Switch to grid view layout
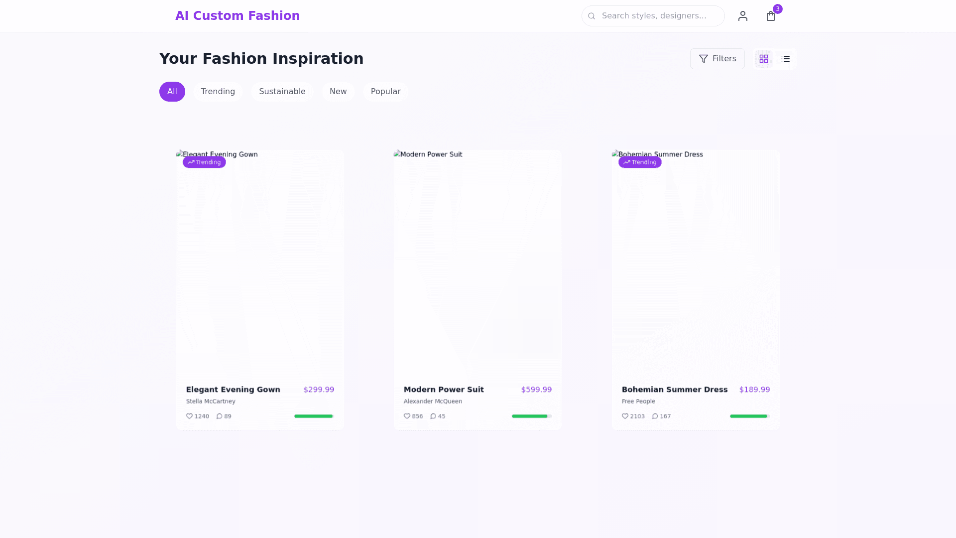This screenshot has width=956, height=538. 763,59
